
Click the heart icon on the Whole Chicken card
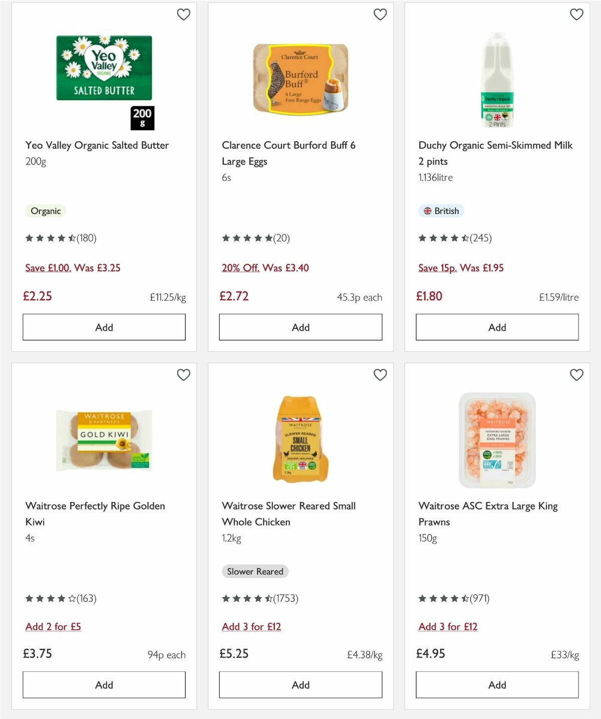(x=380, y=374)
